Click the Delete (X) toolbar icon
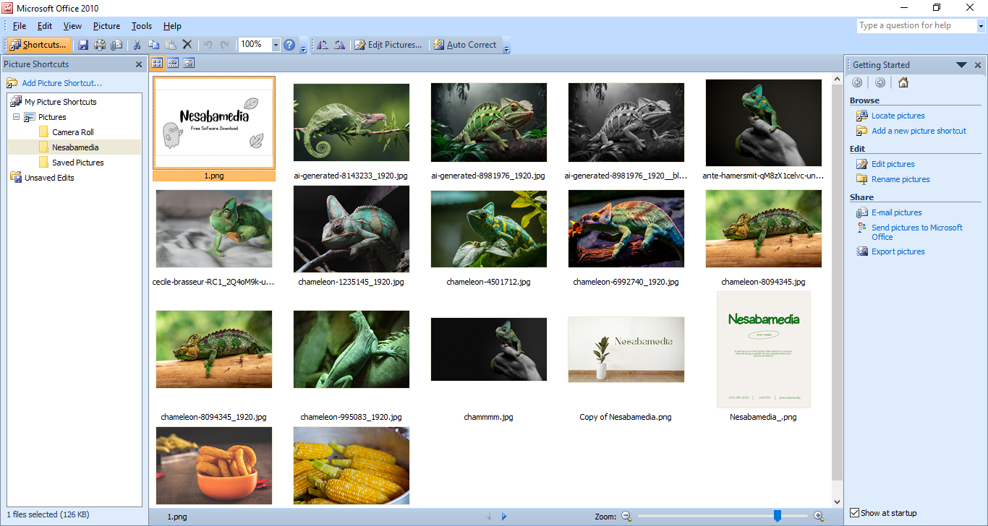The image size is (988, 526). (187, 45)
